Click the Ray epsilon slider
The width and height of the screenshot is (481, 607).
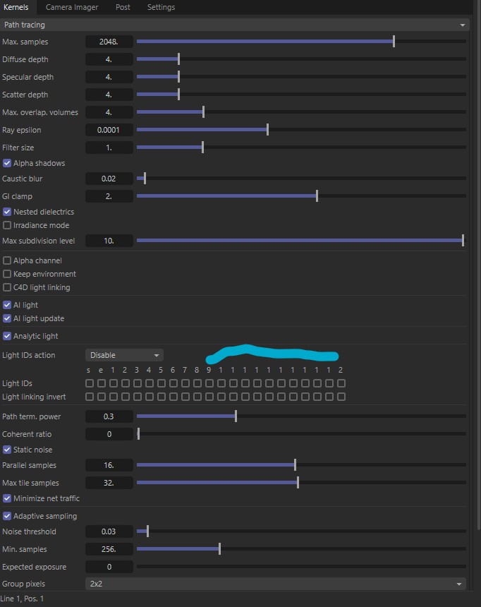click(301, 130)
